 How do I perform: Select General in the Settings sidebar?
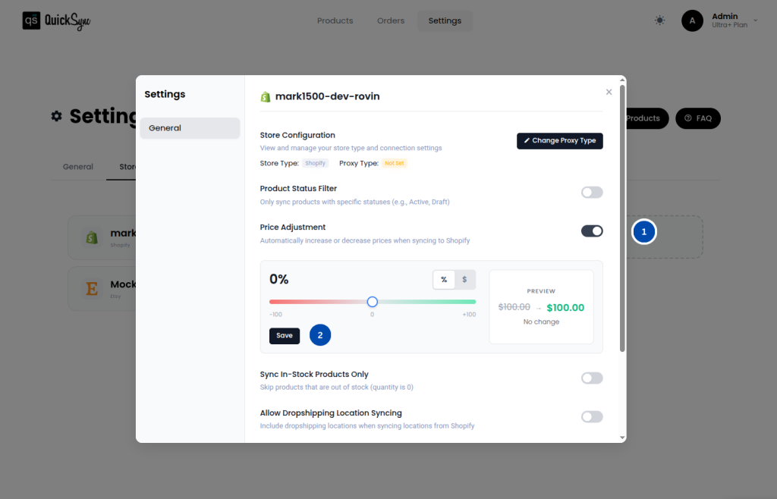tap(190, 127)
